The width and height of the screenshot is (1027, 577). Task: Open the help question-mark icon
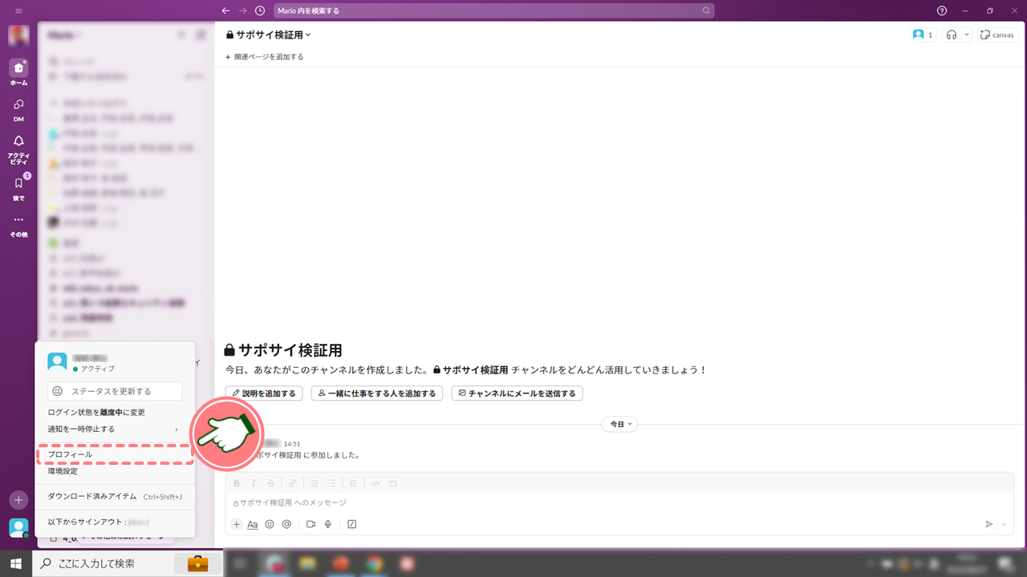942,10
